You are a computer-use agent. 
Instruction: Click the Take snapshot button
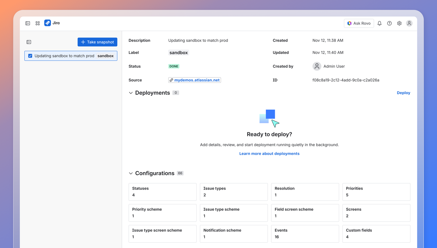(x=97, y=42)
